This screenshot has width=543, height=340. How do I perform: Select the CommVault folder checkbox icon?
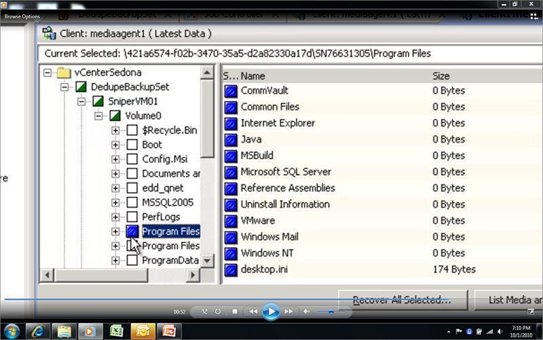tap(231, 91)
